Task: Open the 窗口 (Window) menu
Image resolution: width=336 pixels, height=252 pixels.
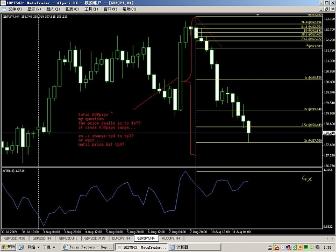Action: [x=110, y=9]
